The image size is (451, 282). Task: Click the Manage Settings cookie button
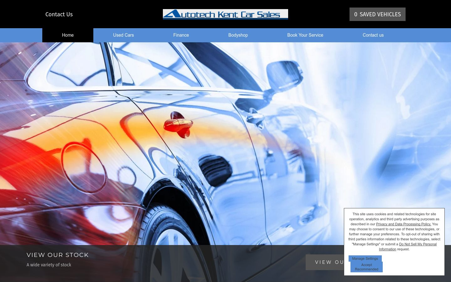click(x=365, y=258)
